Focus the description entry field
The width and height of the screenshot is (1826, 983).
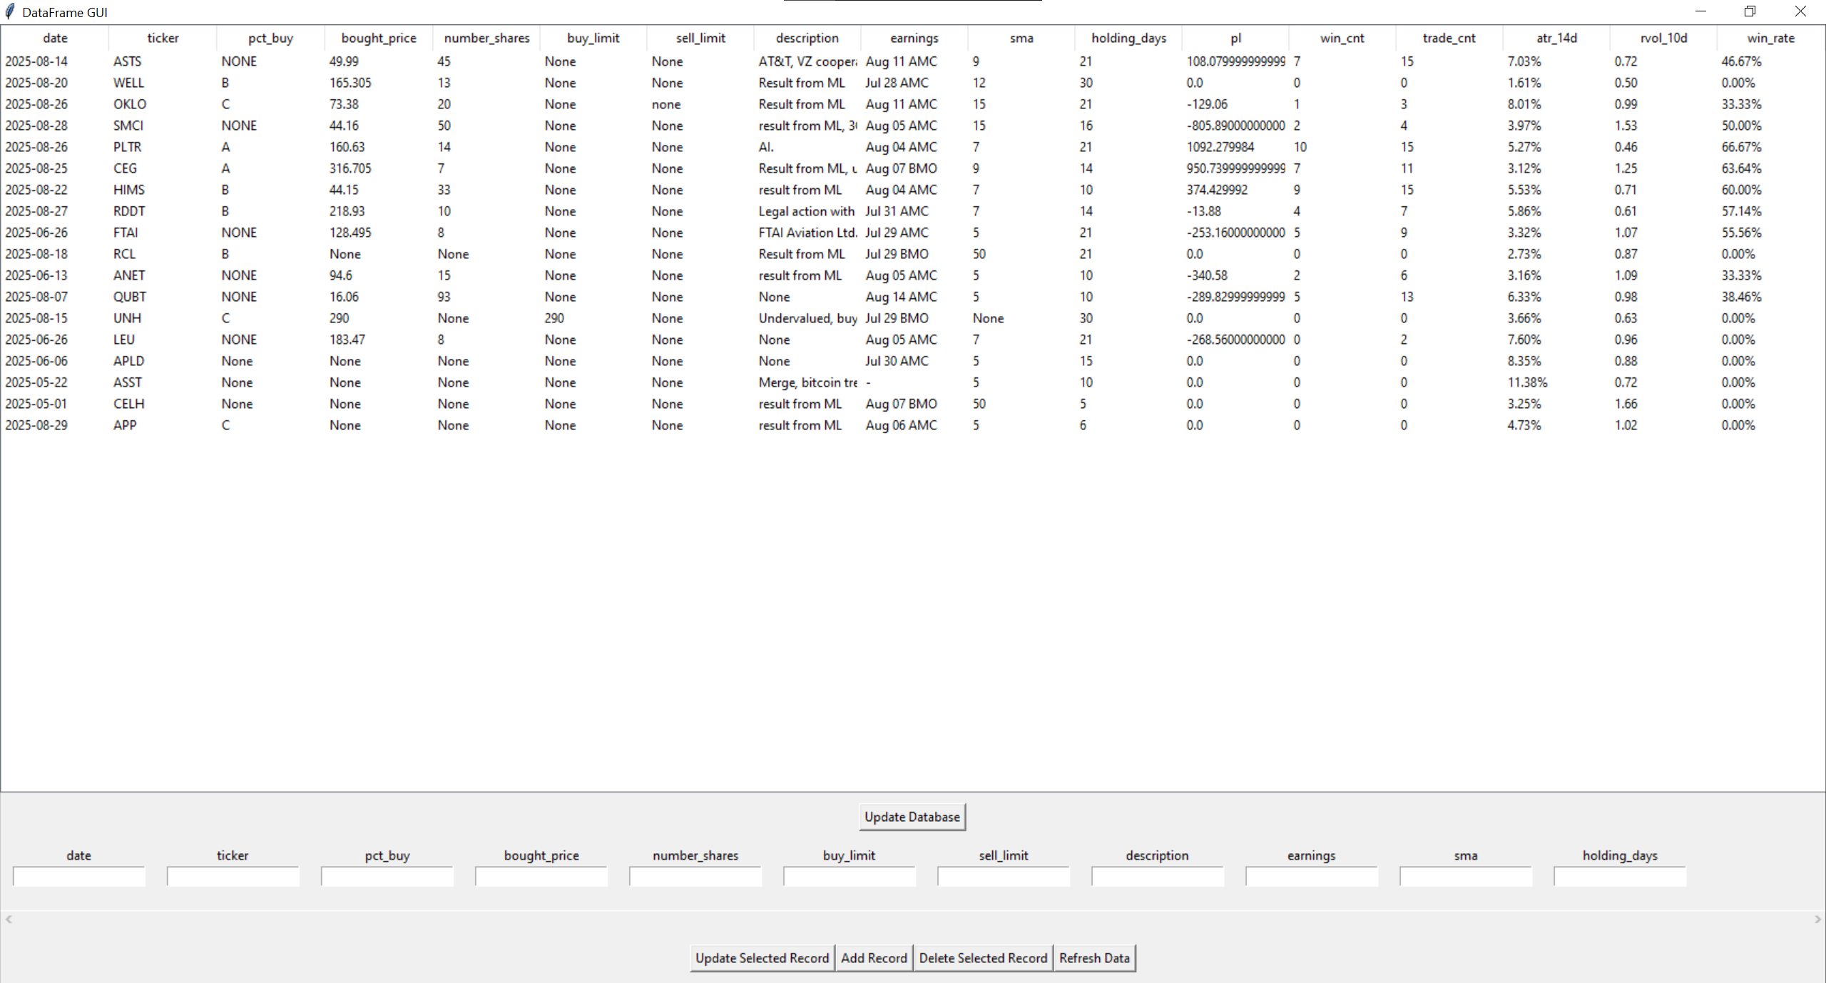pos(1157,877)
